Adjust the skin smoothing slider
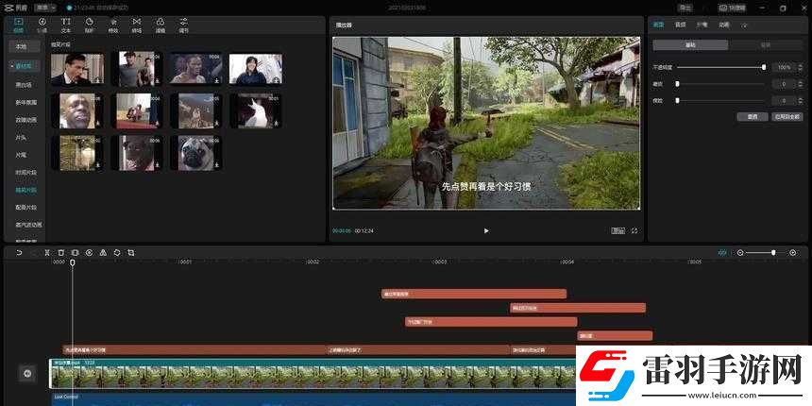The width and height of the screenshot is (812, 406). coord(720,84)
